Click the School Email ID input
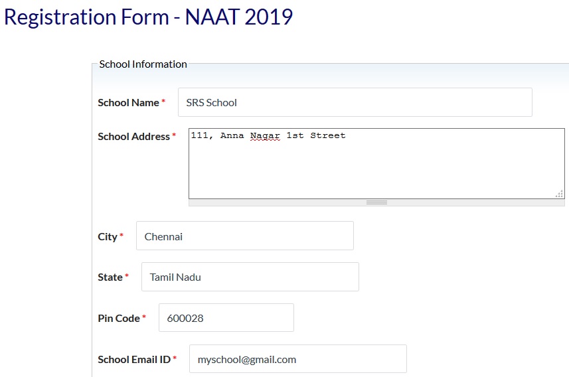Image resolution: width=569 pixels, height=377 pixels. click(297, 359)
